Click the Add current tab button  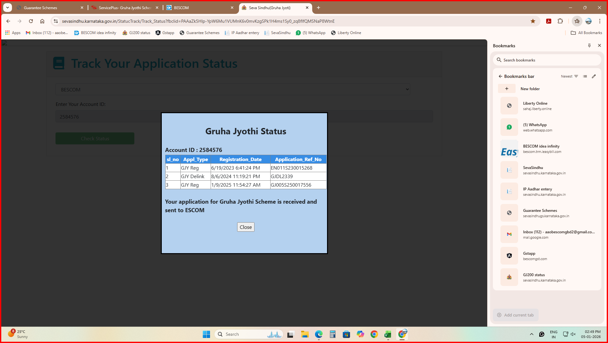[516, 315]
